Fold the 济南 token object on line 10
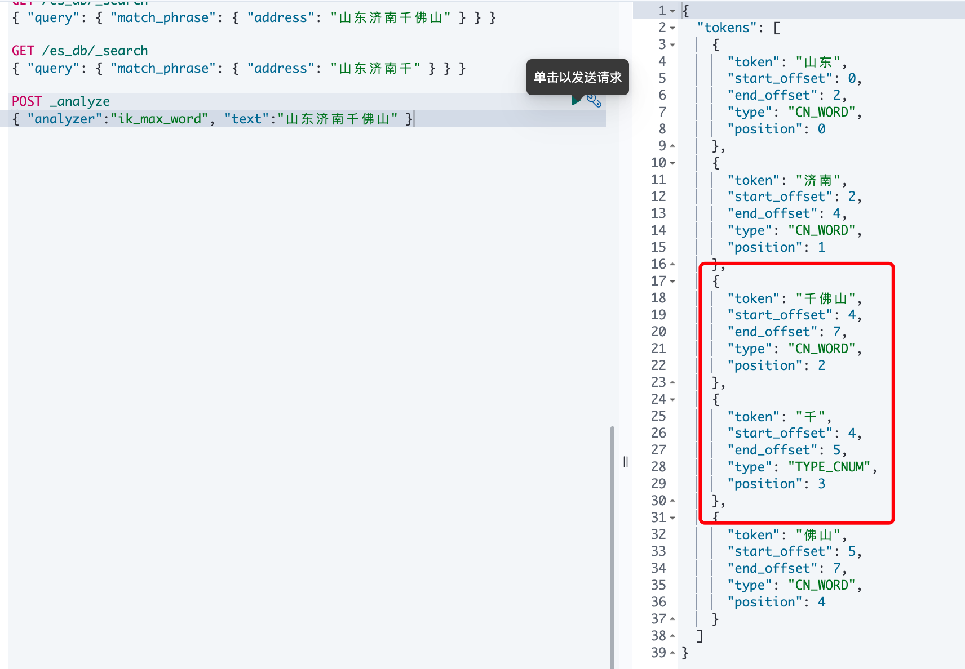Image resolution: width=965 pixels, height=669 pixels. [672, 163]
